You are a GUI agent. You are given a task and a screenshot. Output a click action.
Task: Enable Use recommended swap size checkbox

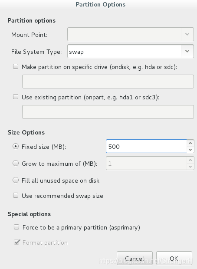16,195
